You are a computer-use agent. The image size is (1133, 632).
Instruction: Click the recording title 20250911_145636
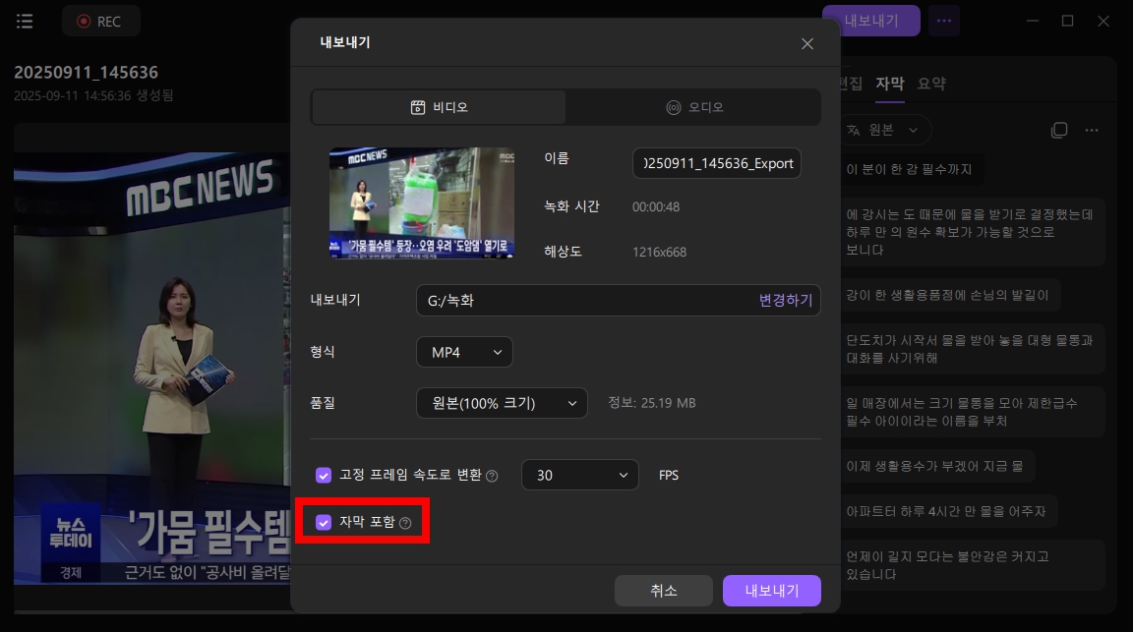[x=86, y=72]
